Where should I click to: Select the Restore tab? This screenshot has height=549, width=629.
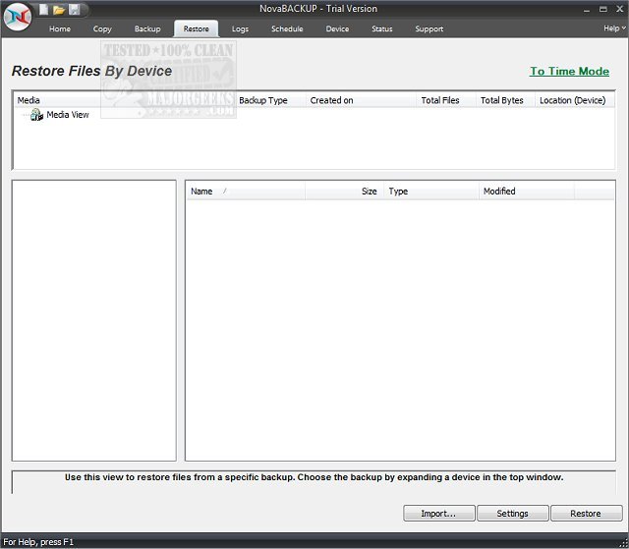click(197, 28)
